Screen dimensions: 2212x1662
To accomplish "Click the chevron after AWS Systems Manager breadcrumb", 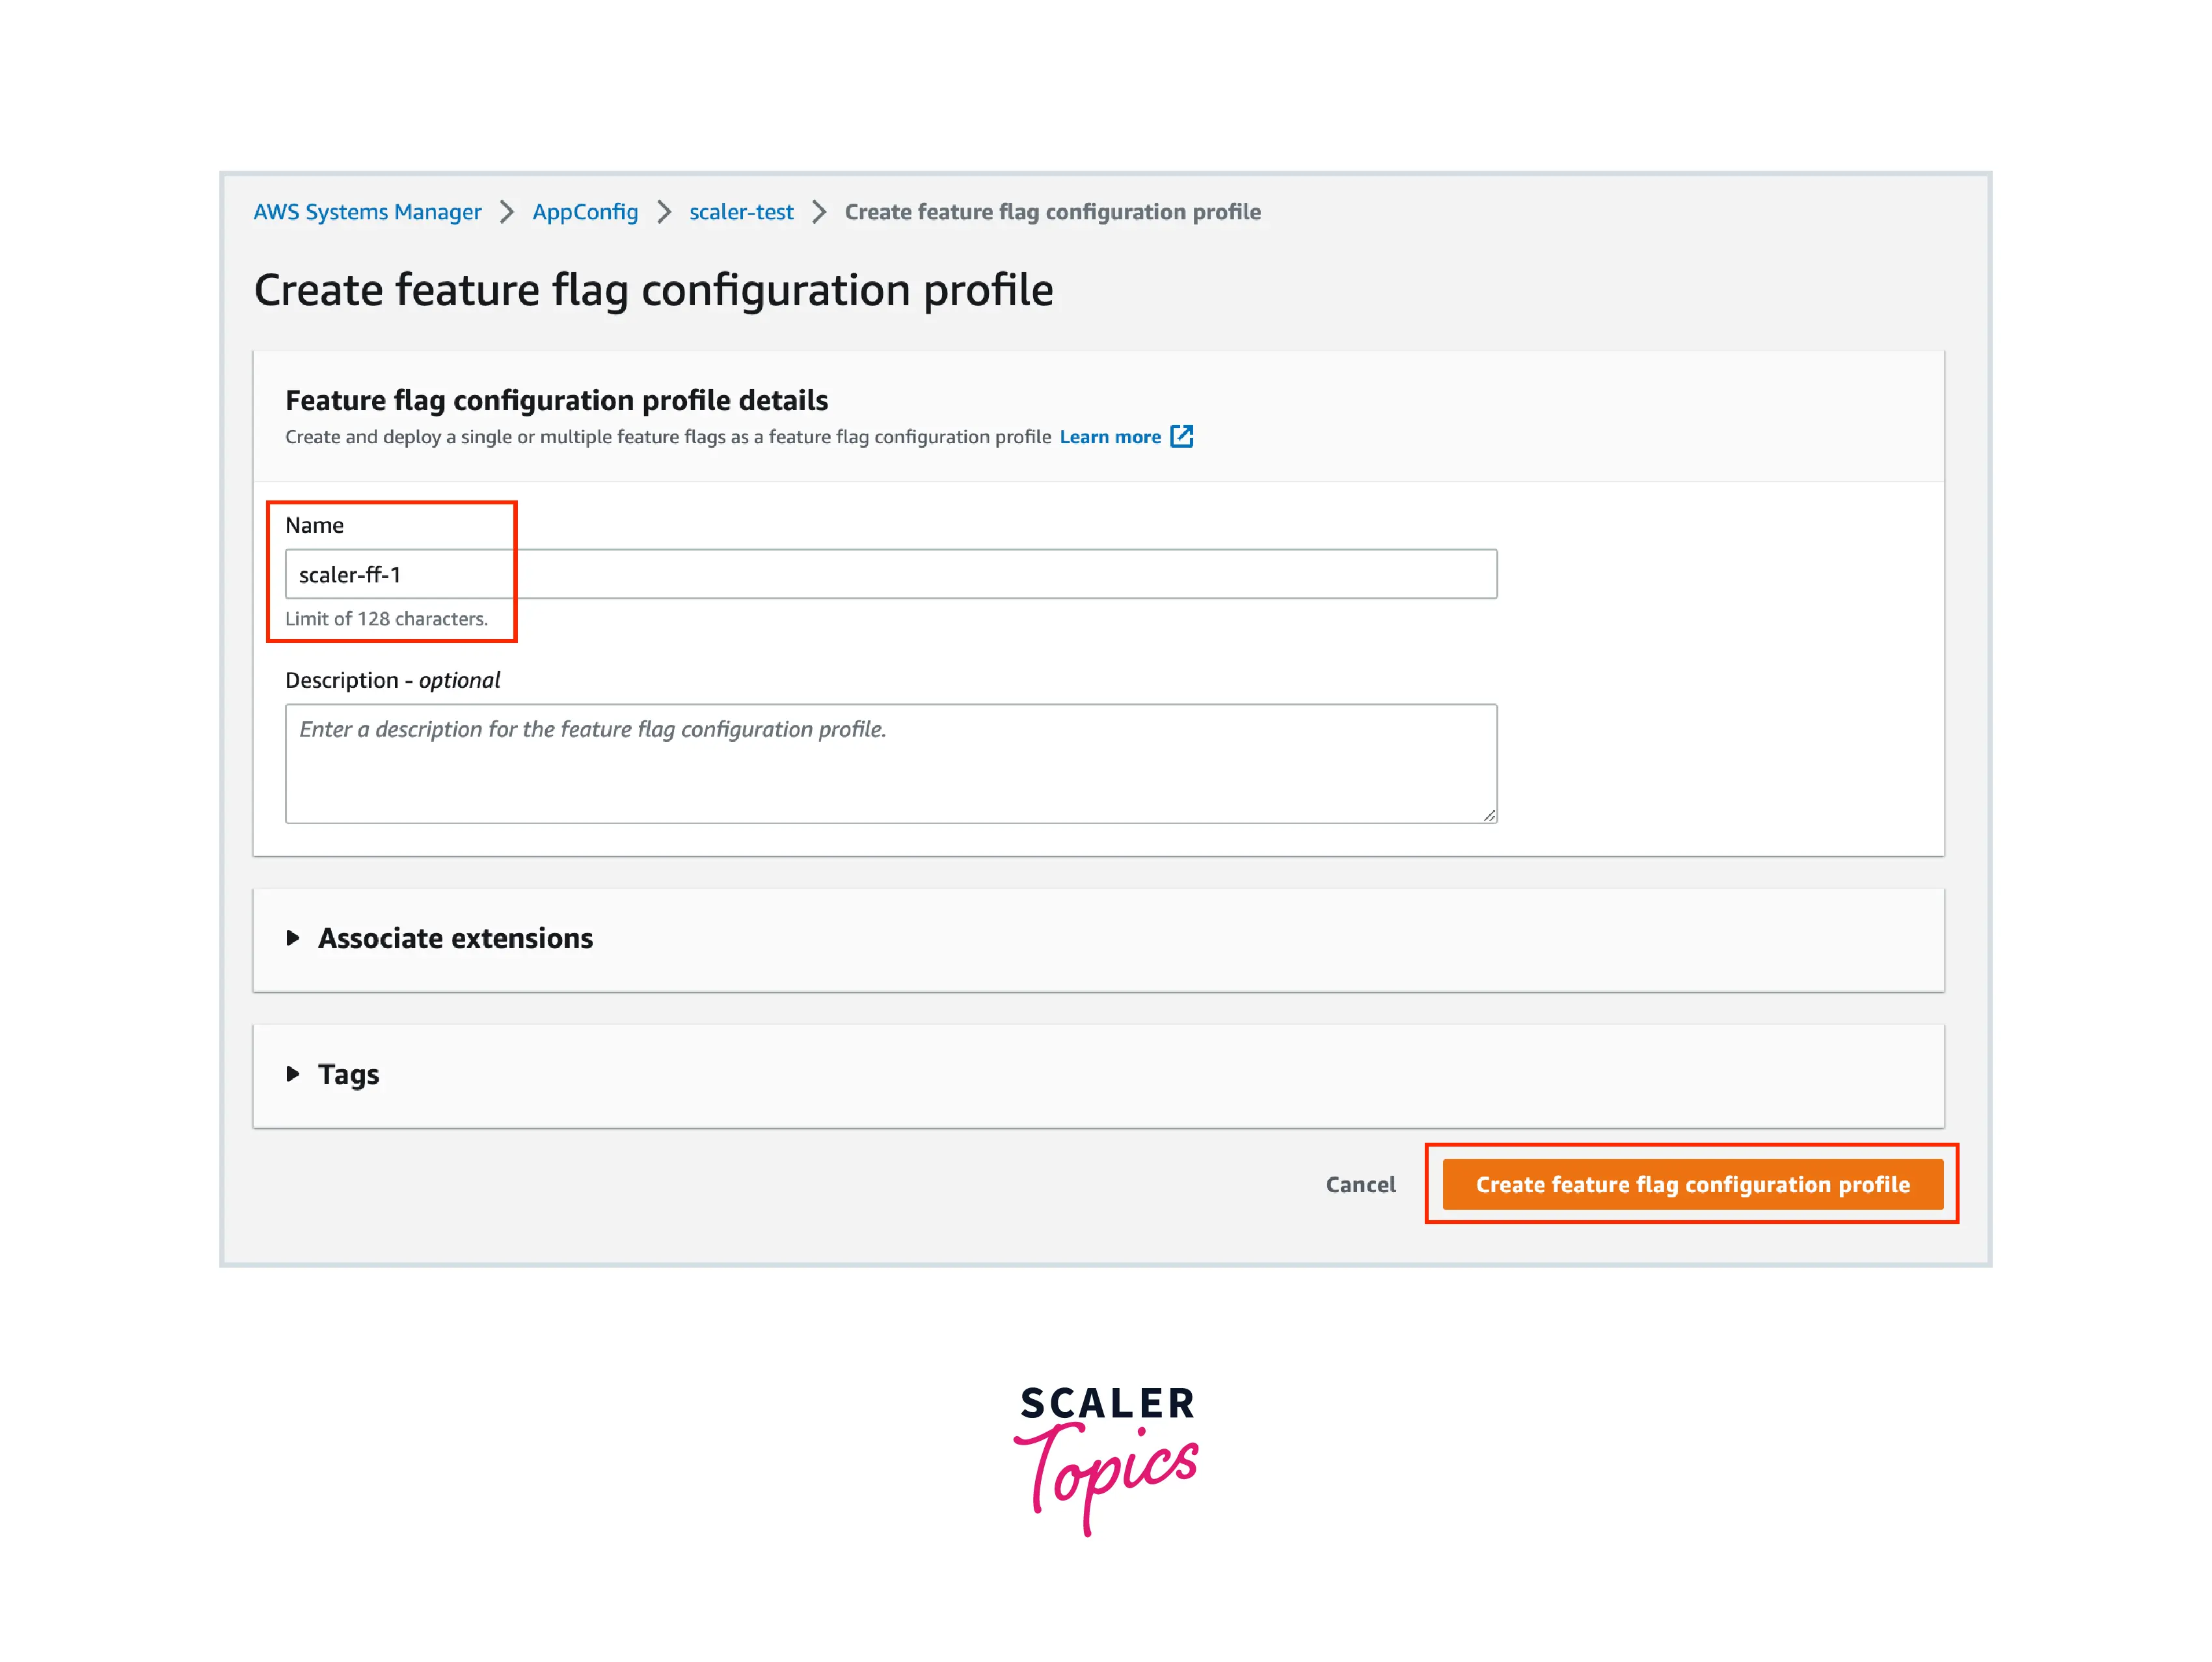I will point(507,212).
